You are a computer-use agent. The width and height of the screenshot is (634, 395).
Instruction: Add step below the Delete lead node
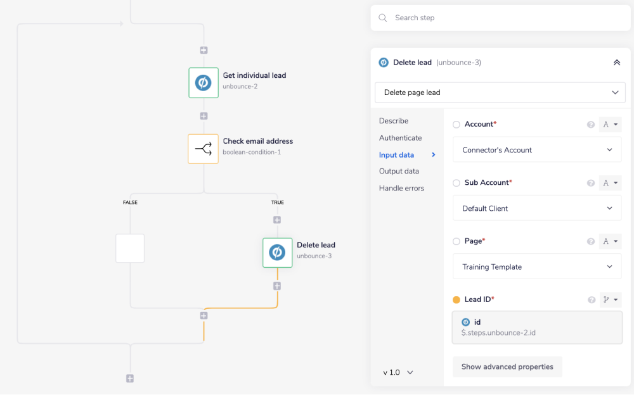tap(277, 286)
